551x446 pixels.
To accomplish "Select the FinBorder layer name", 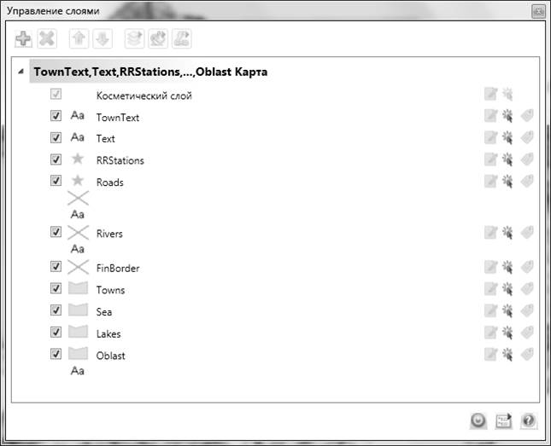I will (118, 269).
